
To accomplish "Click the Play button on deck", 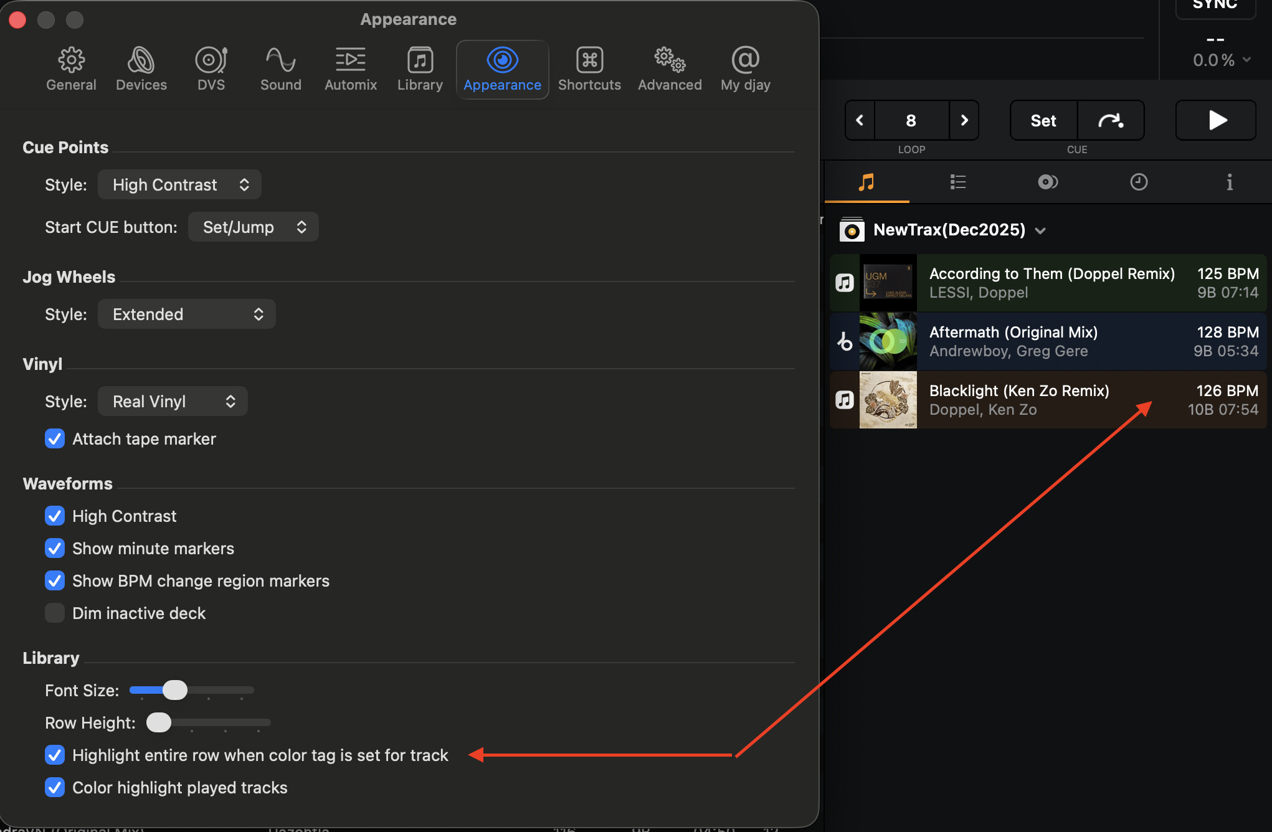I will tap(1215, 120).
